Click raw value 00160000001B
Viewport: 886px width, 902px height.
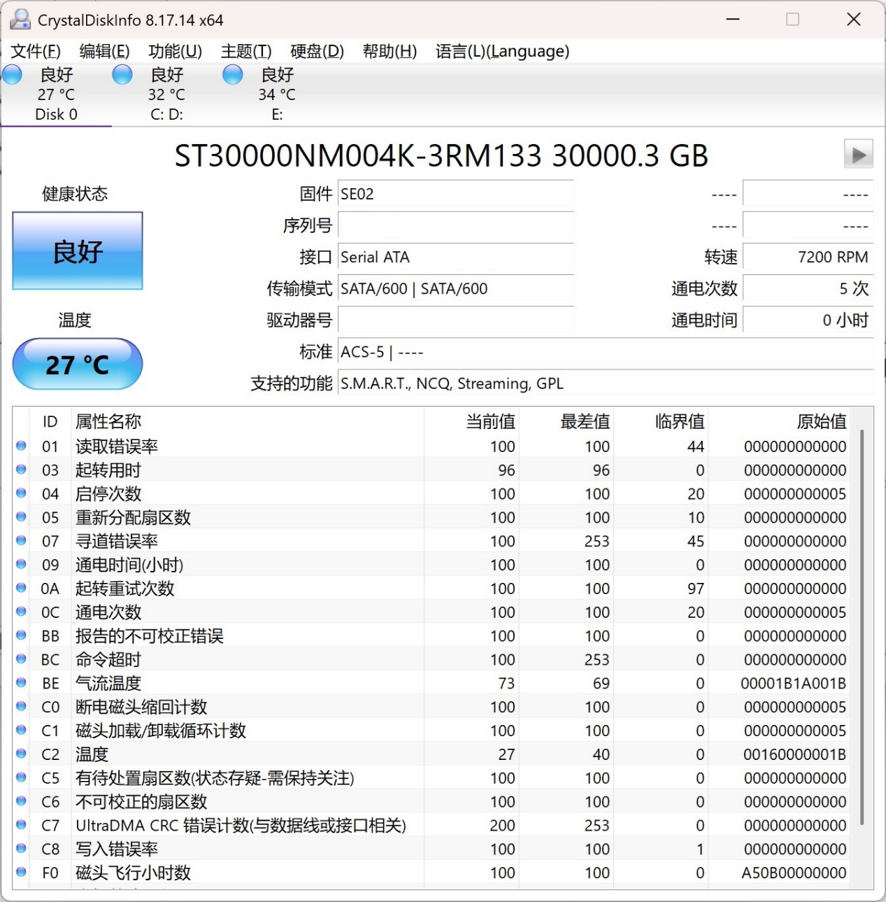click(x=794, y=754)
